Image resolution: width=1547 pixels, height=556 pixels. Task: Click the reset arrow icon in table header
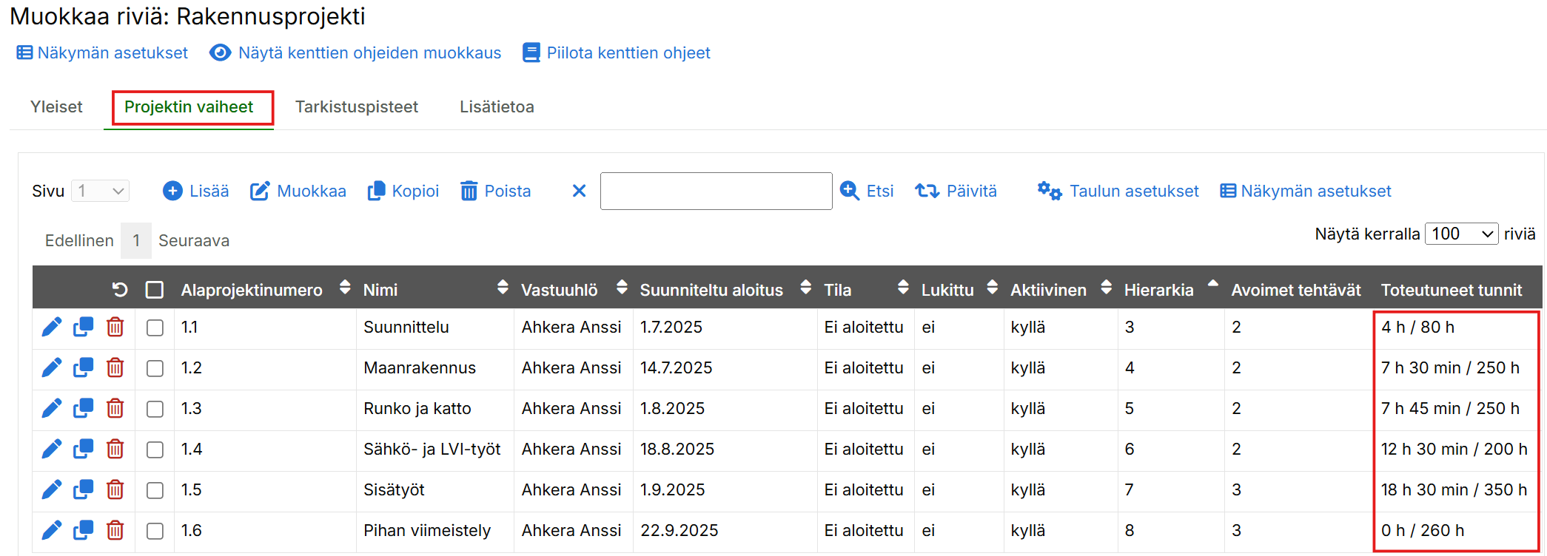(120, 290)
